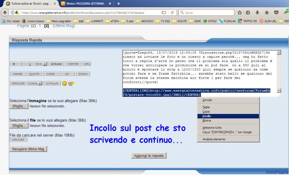The height and width of the screenshot is (175, 289).
Task: Click Sfoglia button for image attachment
Action: click(x=19, y=106)
